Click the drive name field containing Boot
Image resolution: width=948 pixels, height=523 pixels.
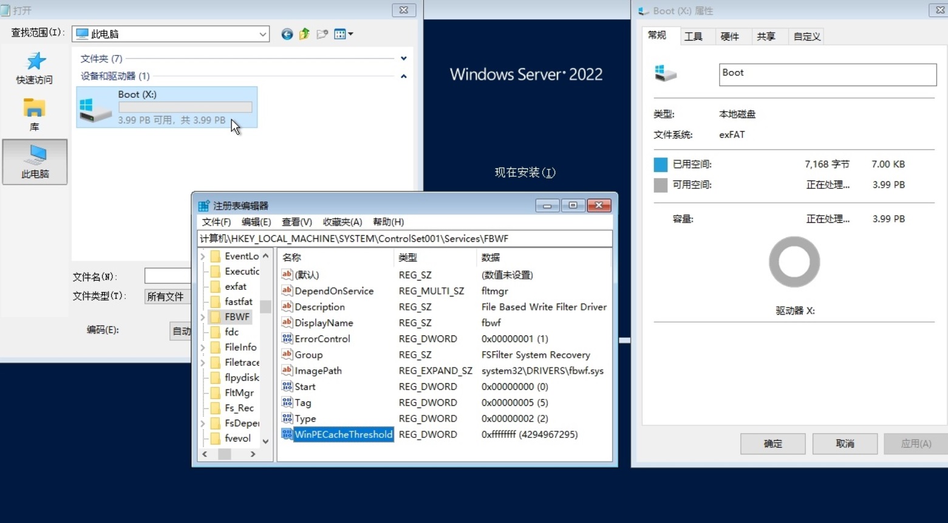828,75
